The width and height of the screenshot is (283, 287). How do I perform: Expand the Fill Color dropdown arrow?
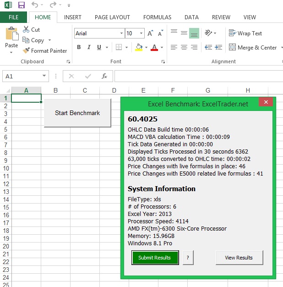146,47
